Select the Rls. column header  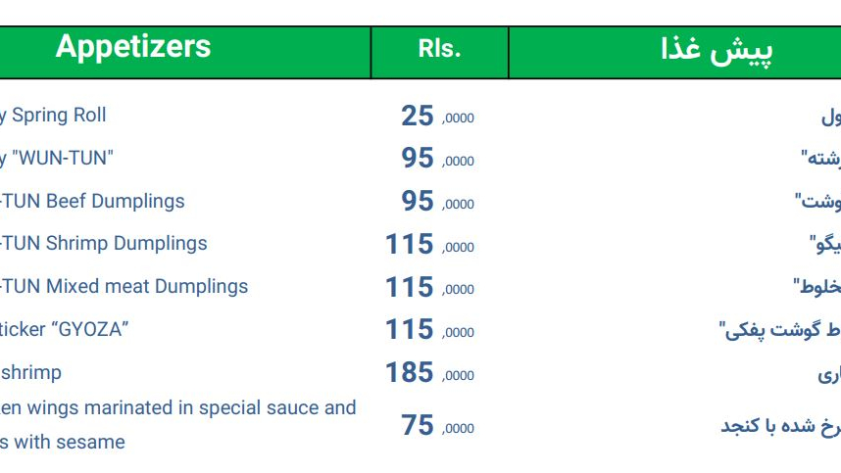pos(439,52)
